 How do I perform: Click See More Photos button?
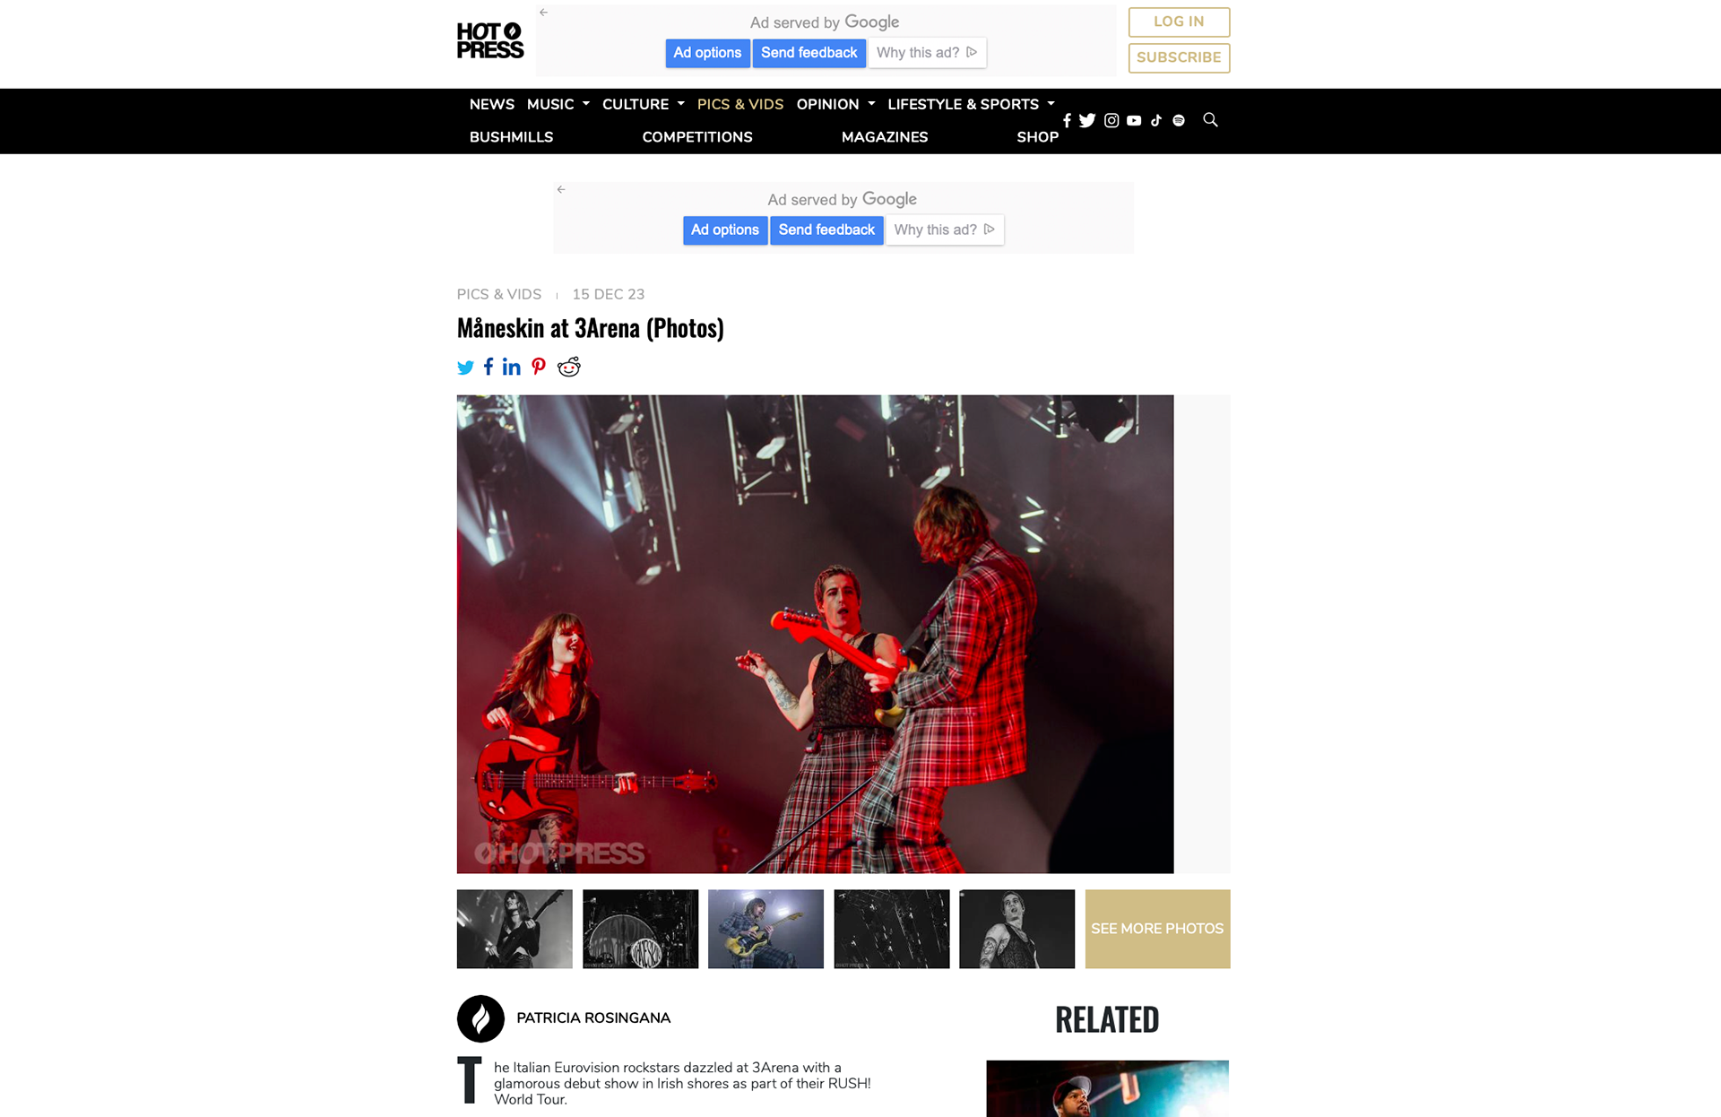tap(1157, 929)
